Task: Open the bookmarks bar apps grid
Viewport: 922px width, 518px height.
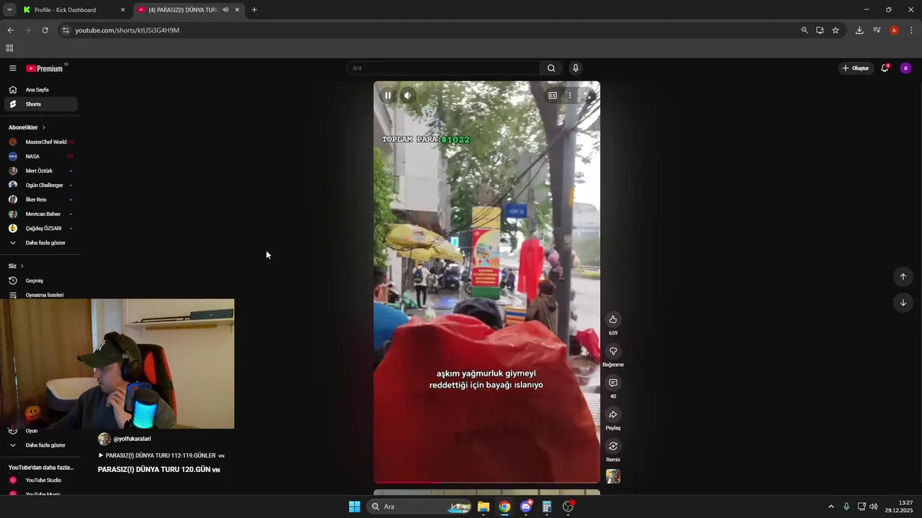Action: 9,48
